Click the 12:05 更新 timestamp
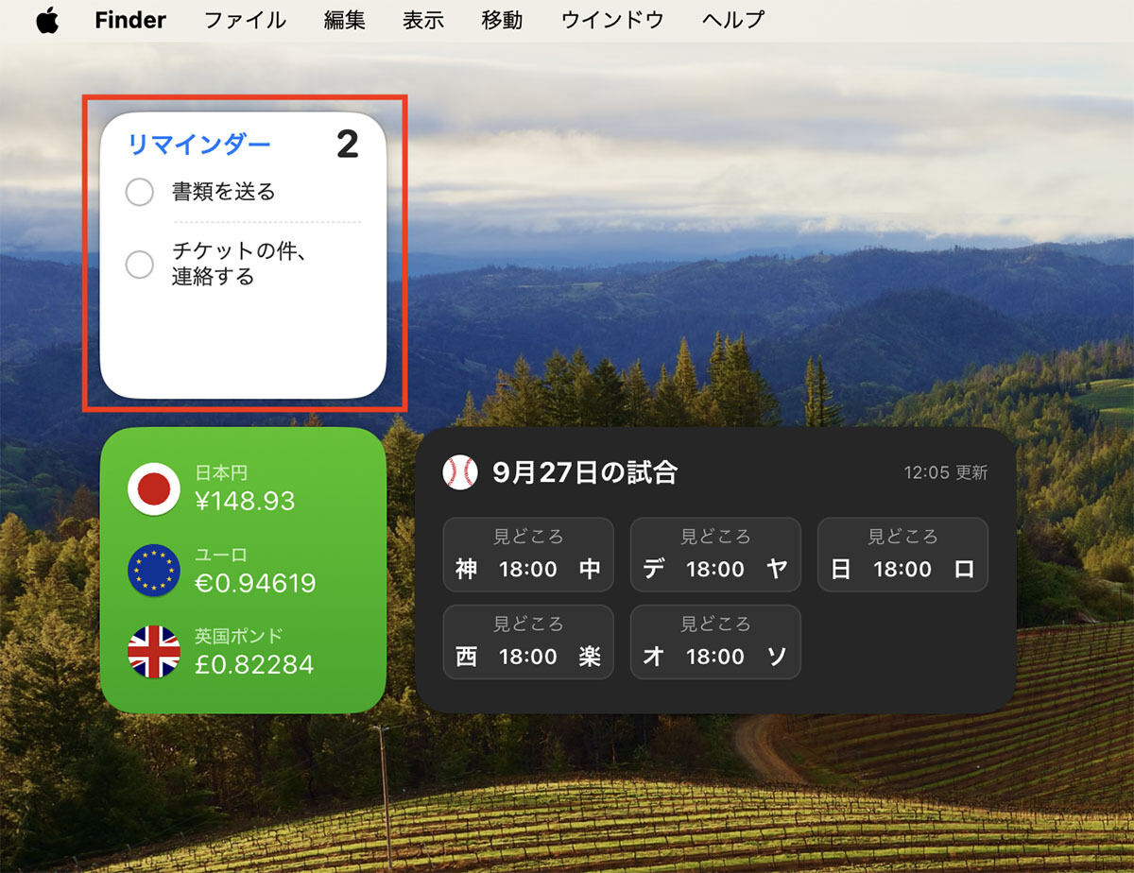The width and height of the screenshot is (1134, 873). coord(946,472)
